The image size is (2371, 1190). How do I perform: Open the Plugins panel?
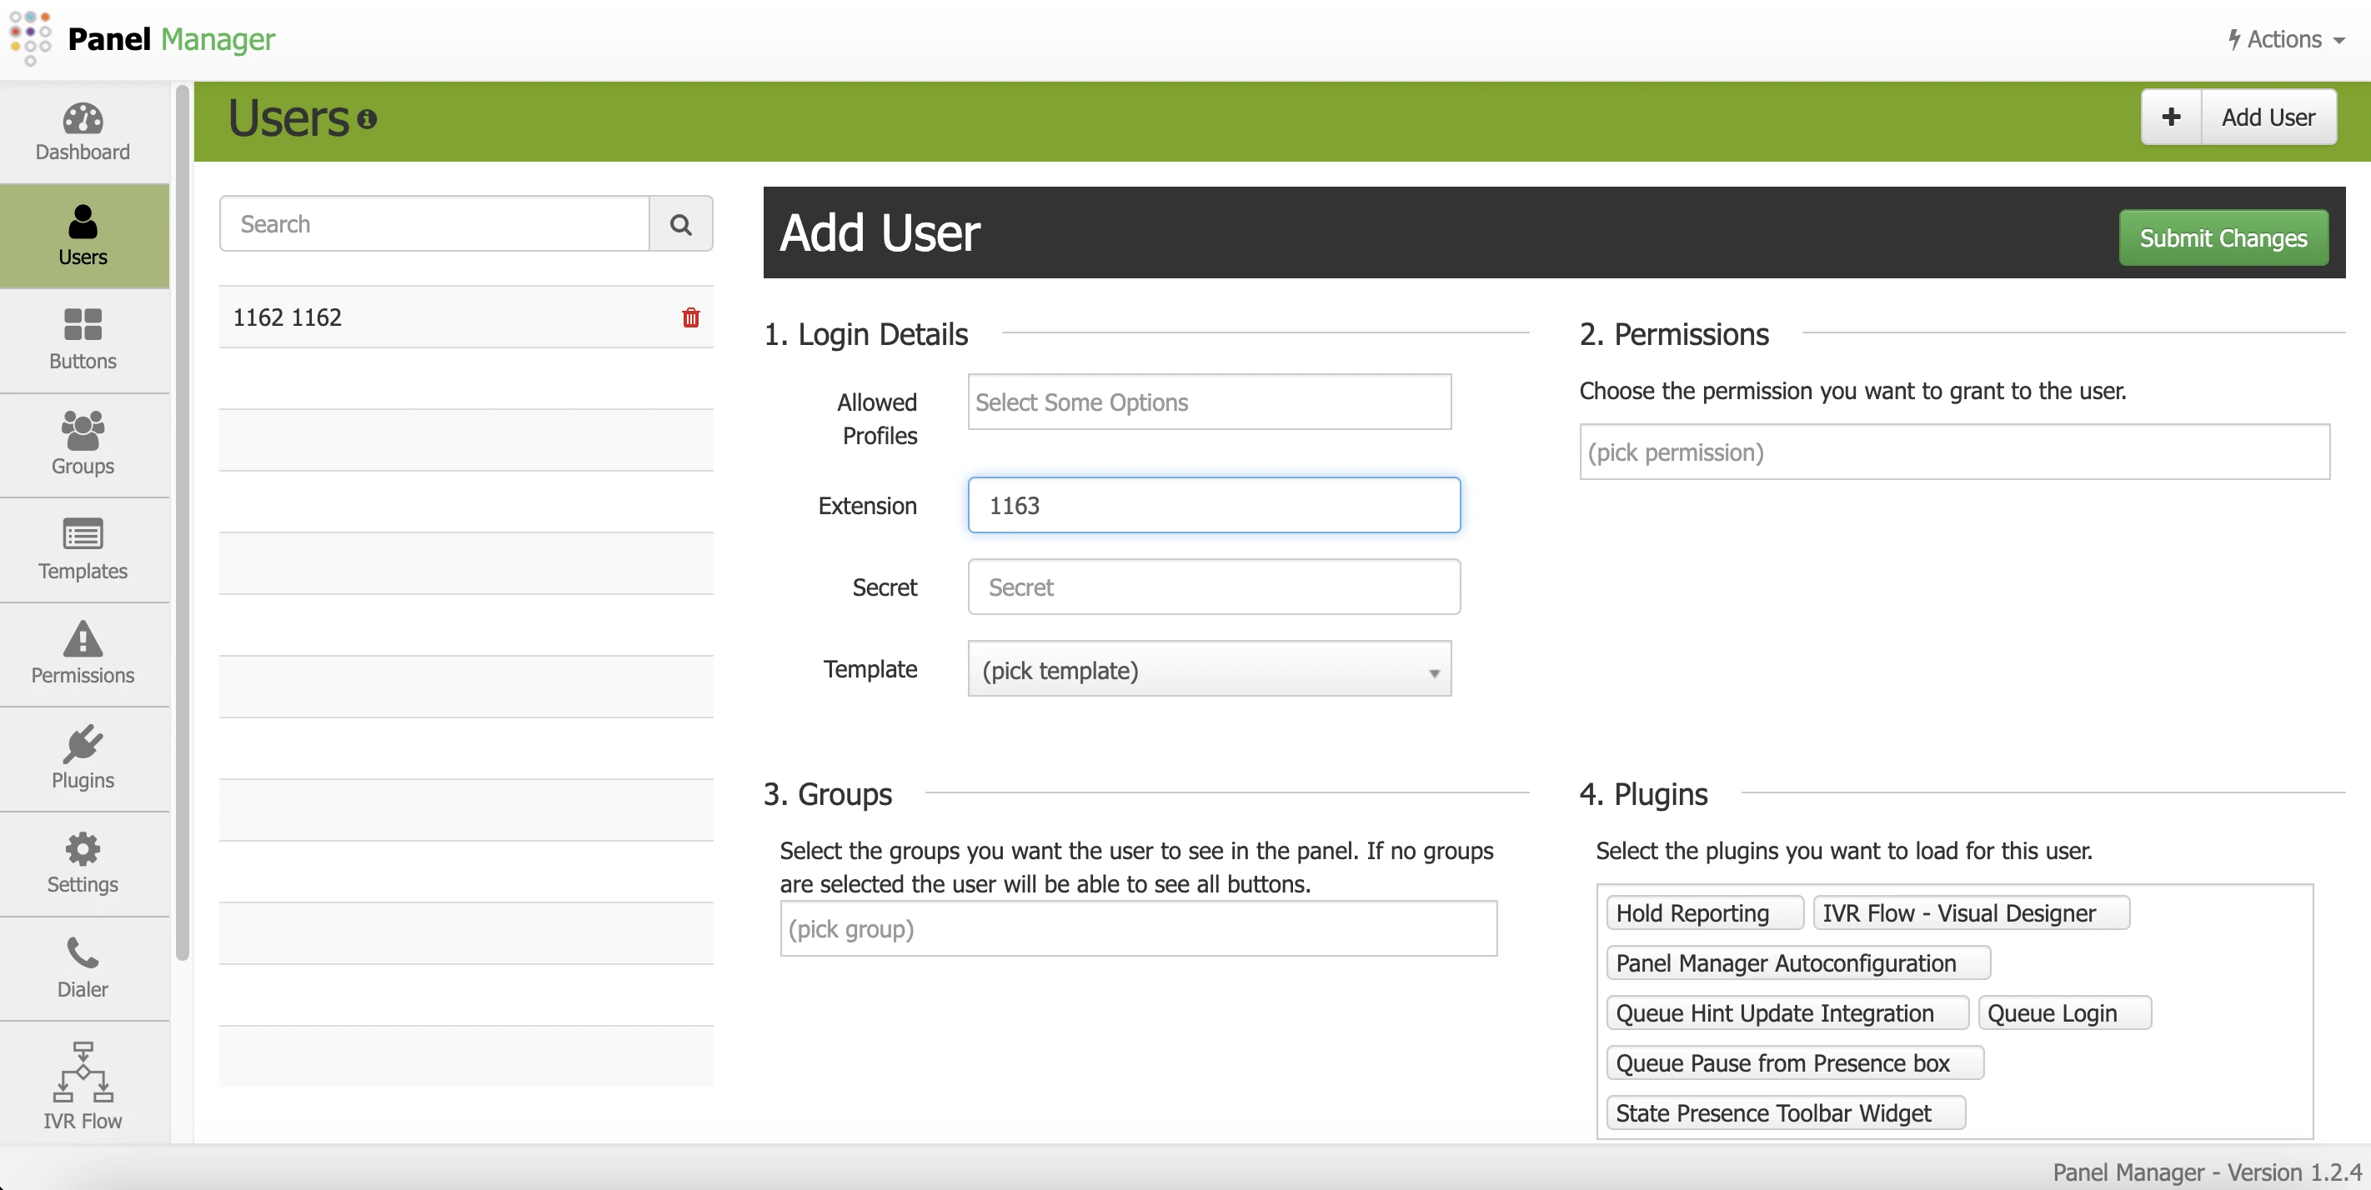[82, 757]
